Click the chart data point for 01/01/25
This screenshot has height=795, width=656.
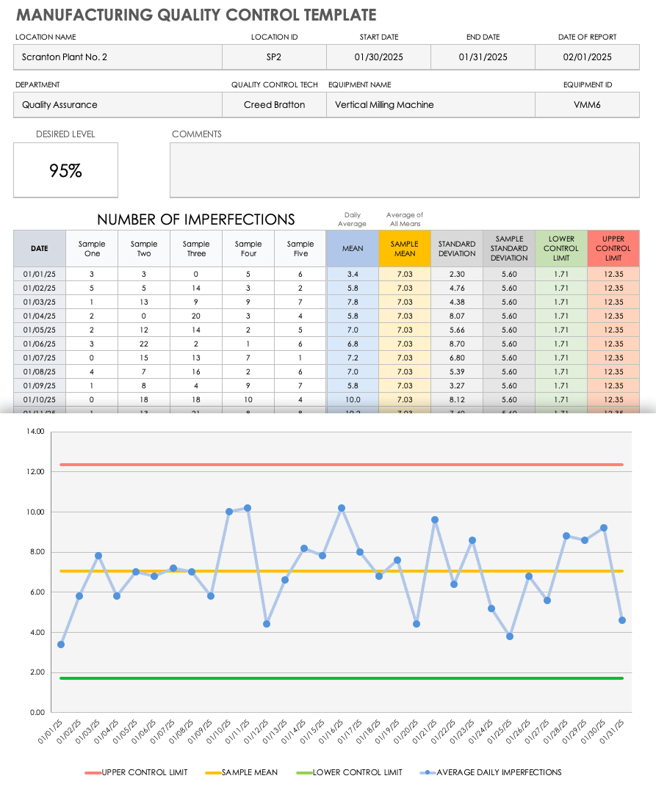click(x=61, y=645)
